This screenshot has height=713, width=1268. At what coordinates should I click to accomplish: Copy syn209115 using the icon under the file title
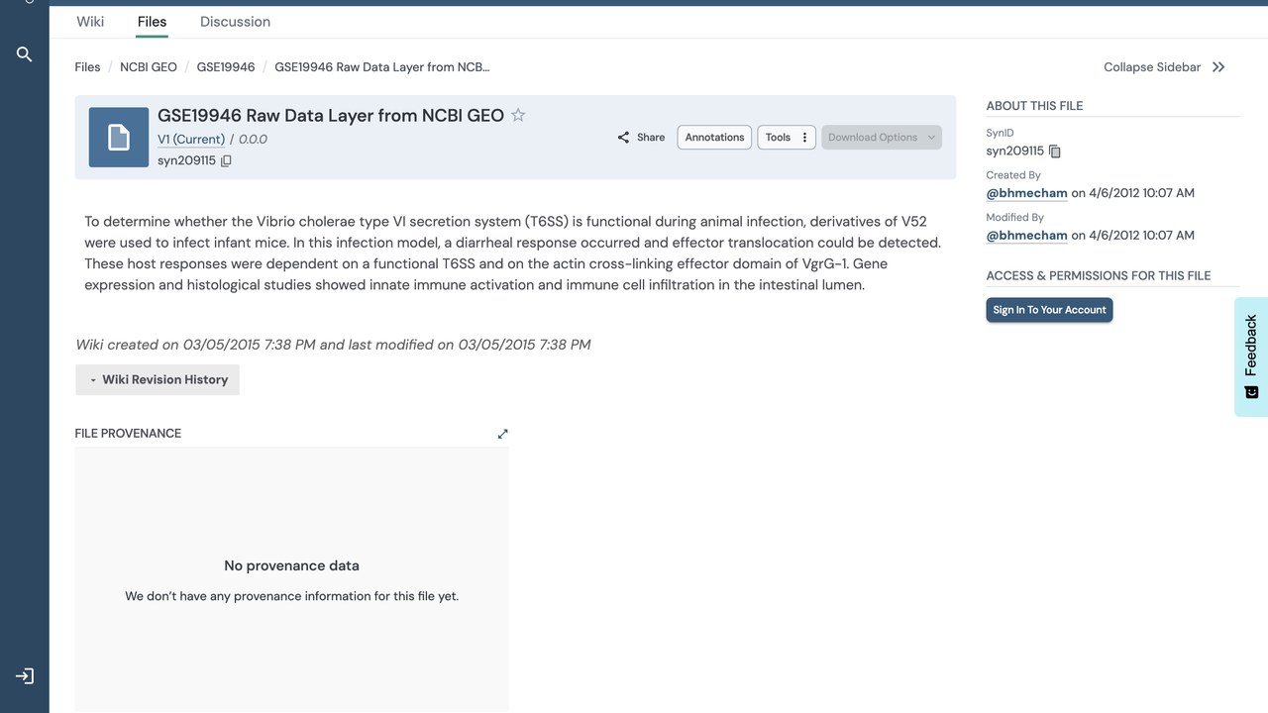[226, 160]
